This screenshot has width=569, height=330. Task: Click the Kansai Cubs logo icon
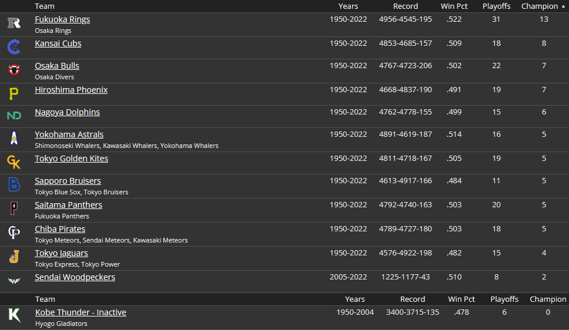14,47
